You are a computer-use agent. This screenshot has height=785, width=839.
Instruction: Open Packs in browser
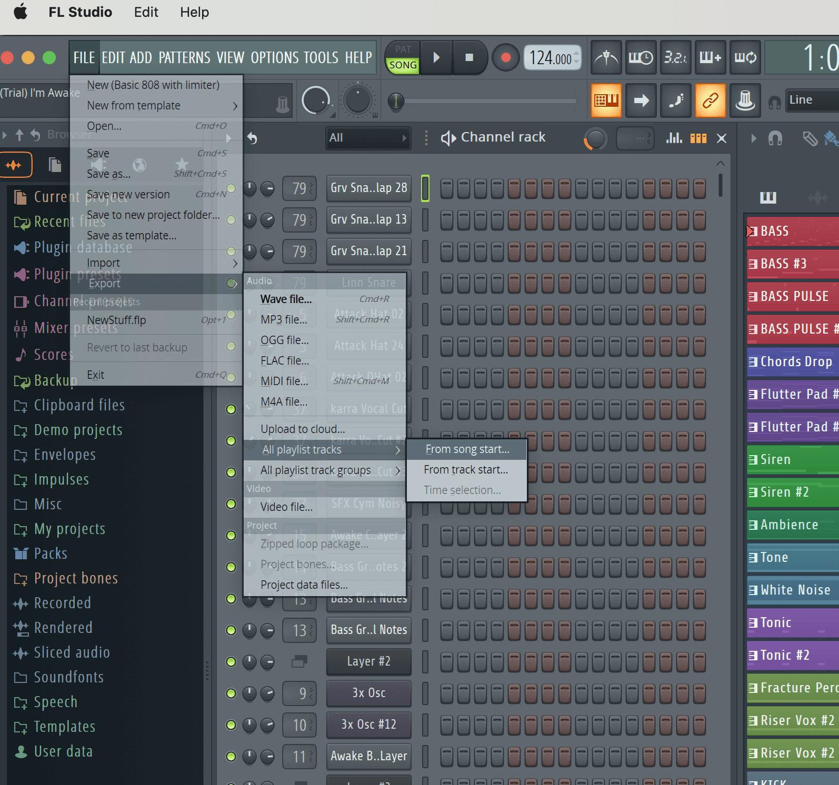(x=51, y=553)
